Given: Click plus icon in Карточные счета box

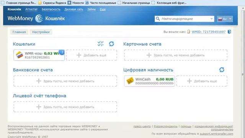Looking at the screenshot, I should point(149,55).
